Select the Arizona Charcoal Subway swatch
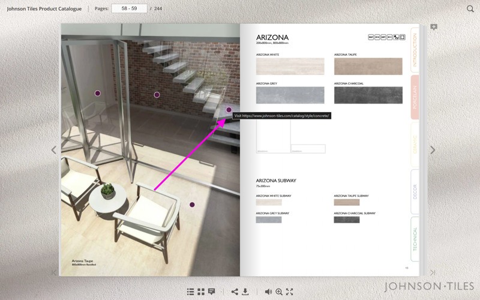Viewport: 480px width, 300px height. point(347,220)
